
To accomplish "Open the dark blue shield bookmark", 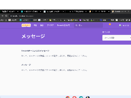I will tap(34, 20).
